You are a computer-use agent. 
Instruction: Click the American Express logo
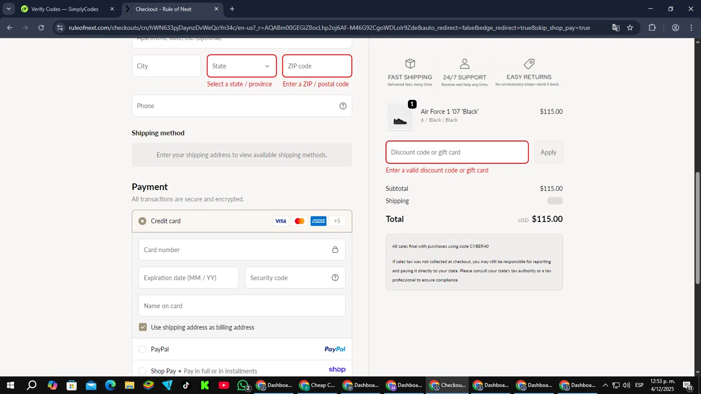click(x=319, y=221)
